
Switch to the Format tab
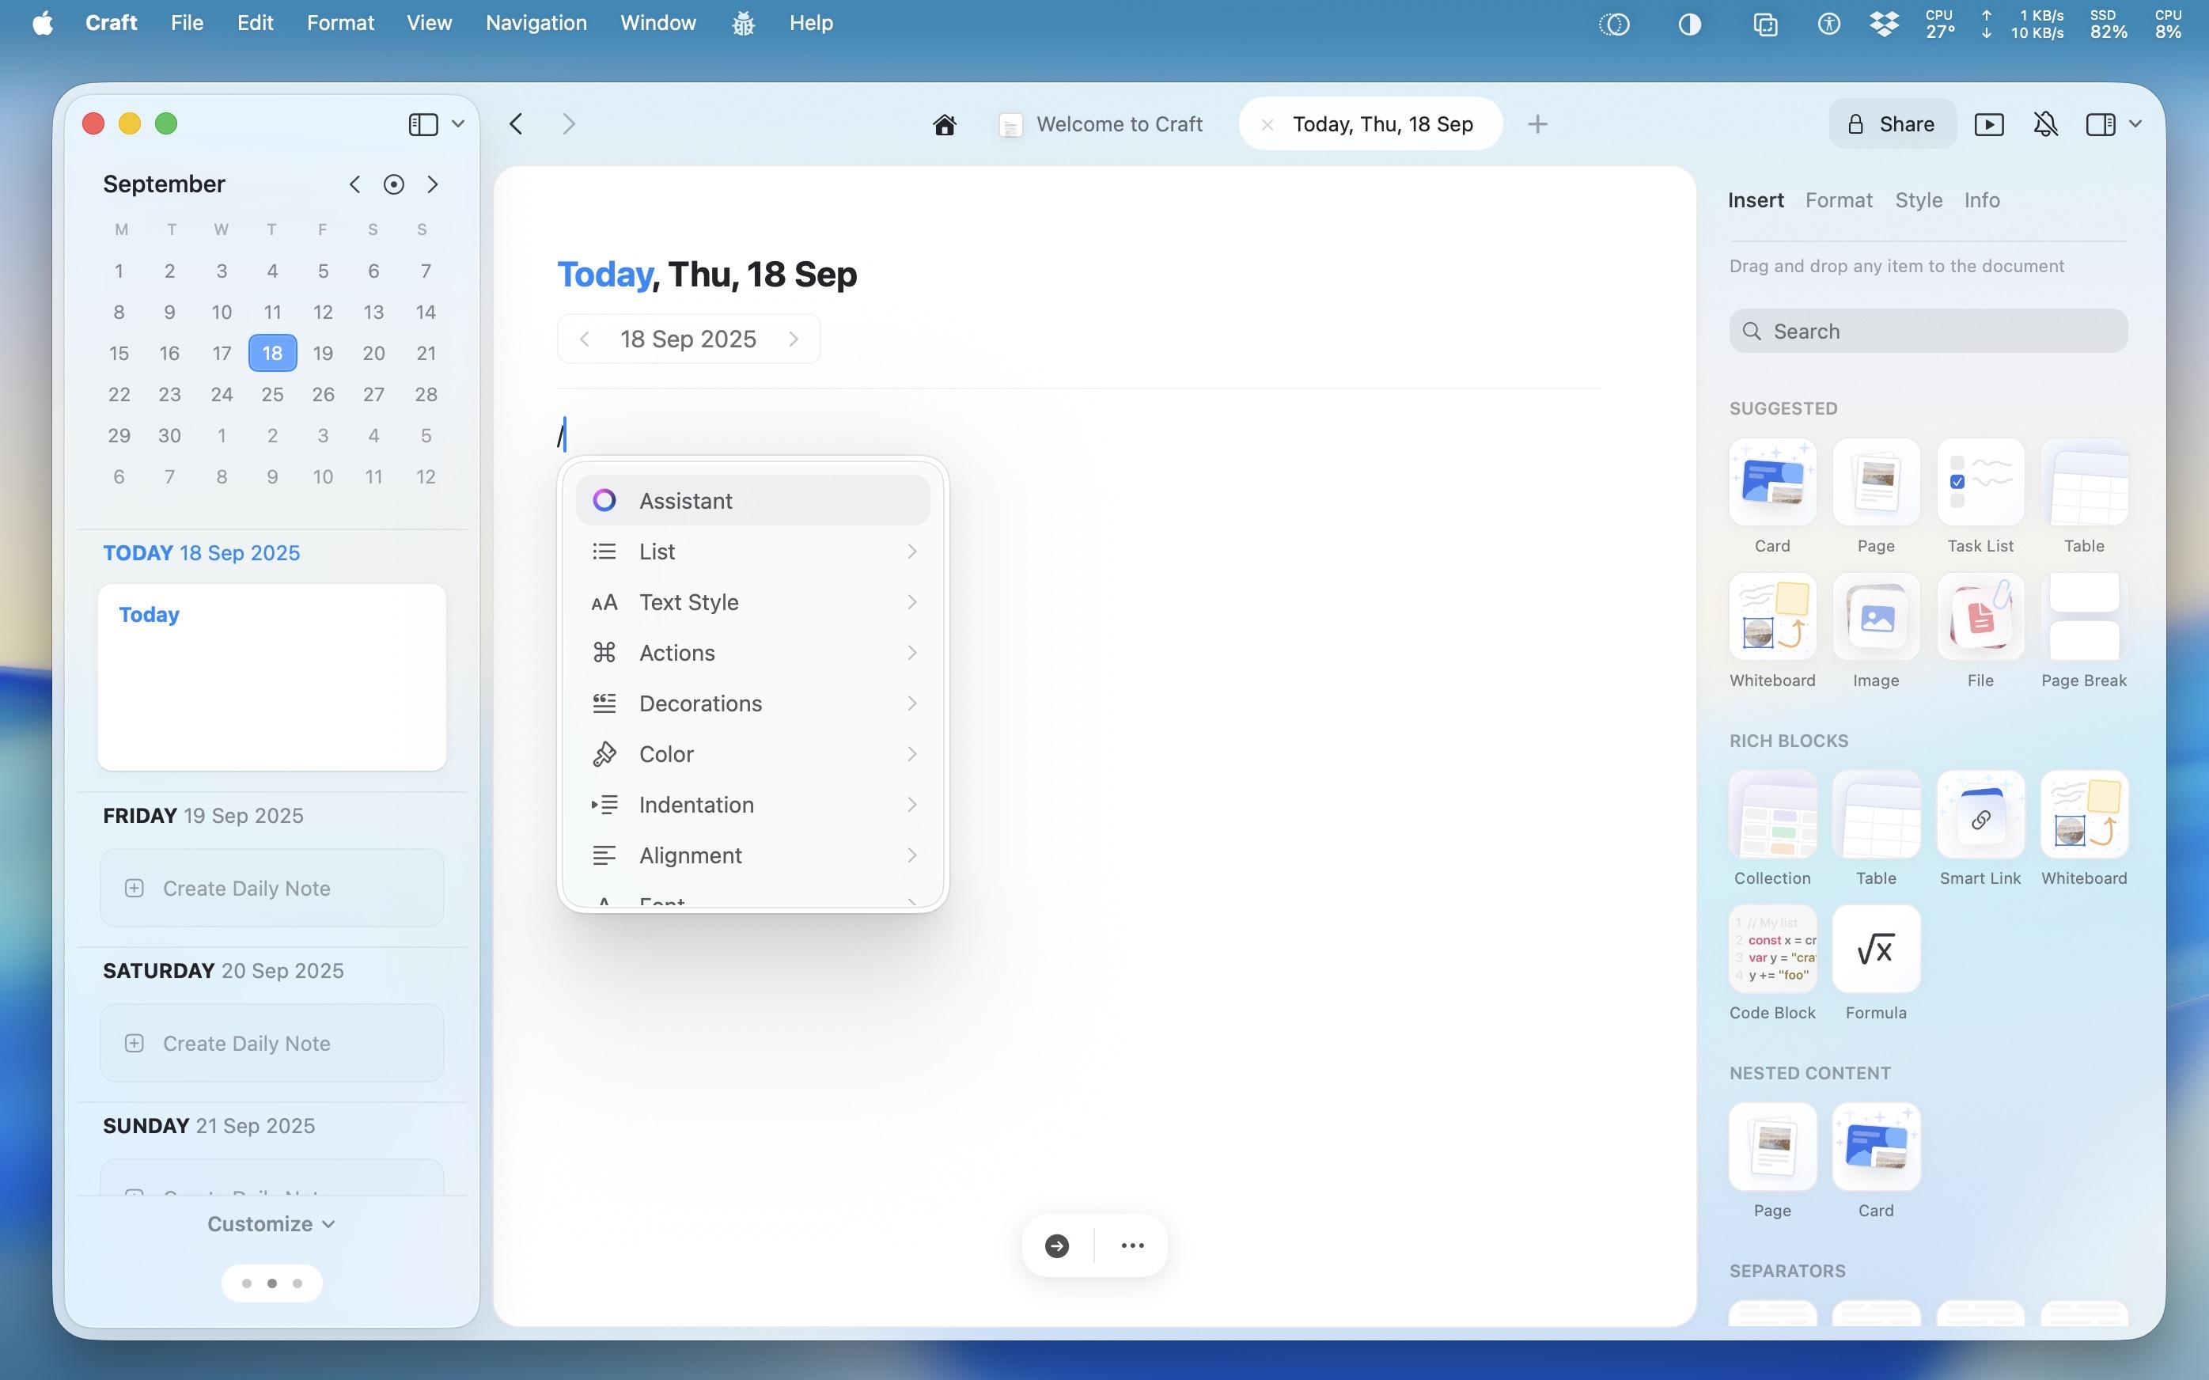pyautogui.click(x=1839, y=200)
